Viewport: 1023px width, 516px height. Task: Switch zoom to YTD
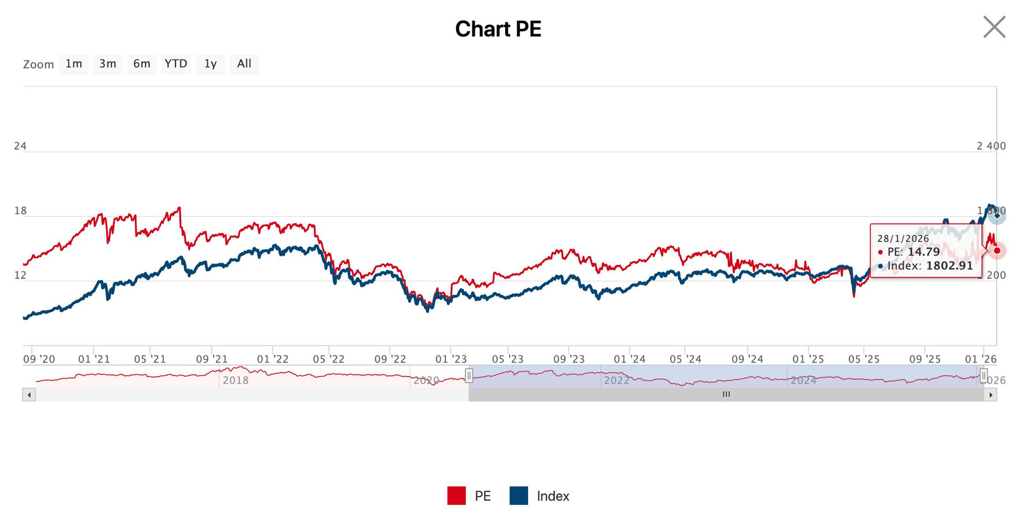[x=176, y=64]
